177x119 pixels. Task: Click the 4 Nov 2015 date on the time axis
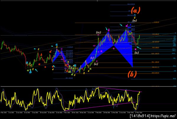pos(67,112)
